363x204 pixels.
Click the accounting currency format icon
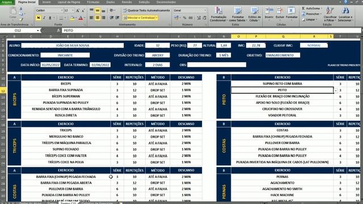click(176, 18)
